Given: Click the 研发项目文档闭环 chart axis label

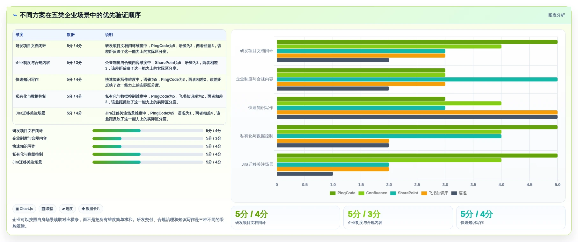Looking at the screenshot, I should [x=257, y=51].
